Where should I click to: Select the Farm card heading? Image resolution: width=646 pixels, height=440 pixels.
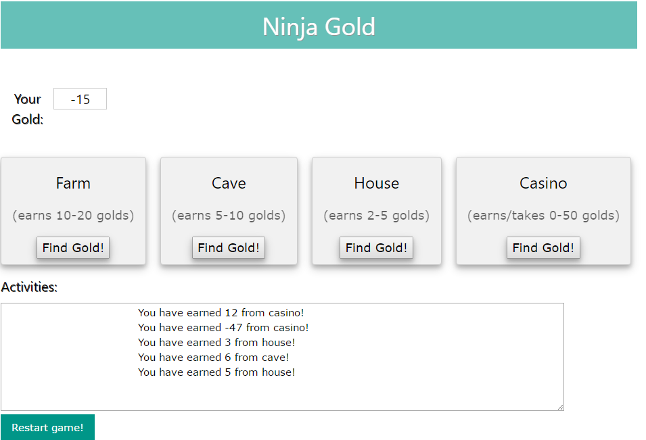point(73,183)
